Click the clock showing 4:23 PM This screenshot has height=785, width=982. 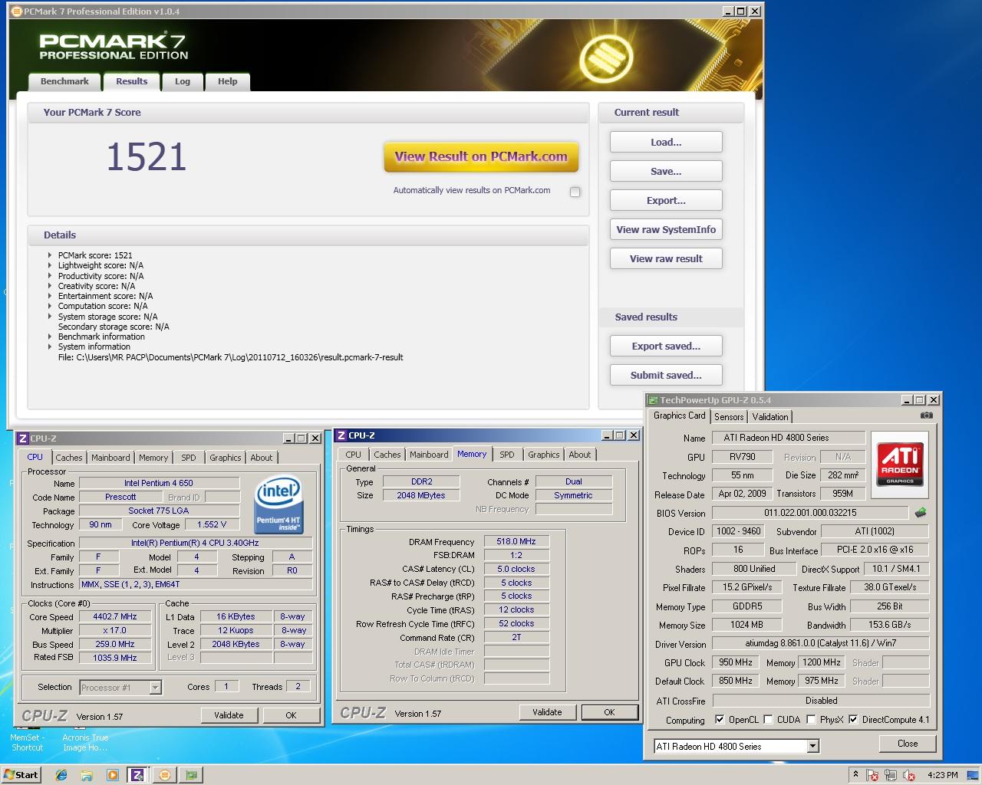(942, 775)
